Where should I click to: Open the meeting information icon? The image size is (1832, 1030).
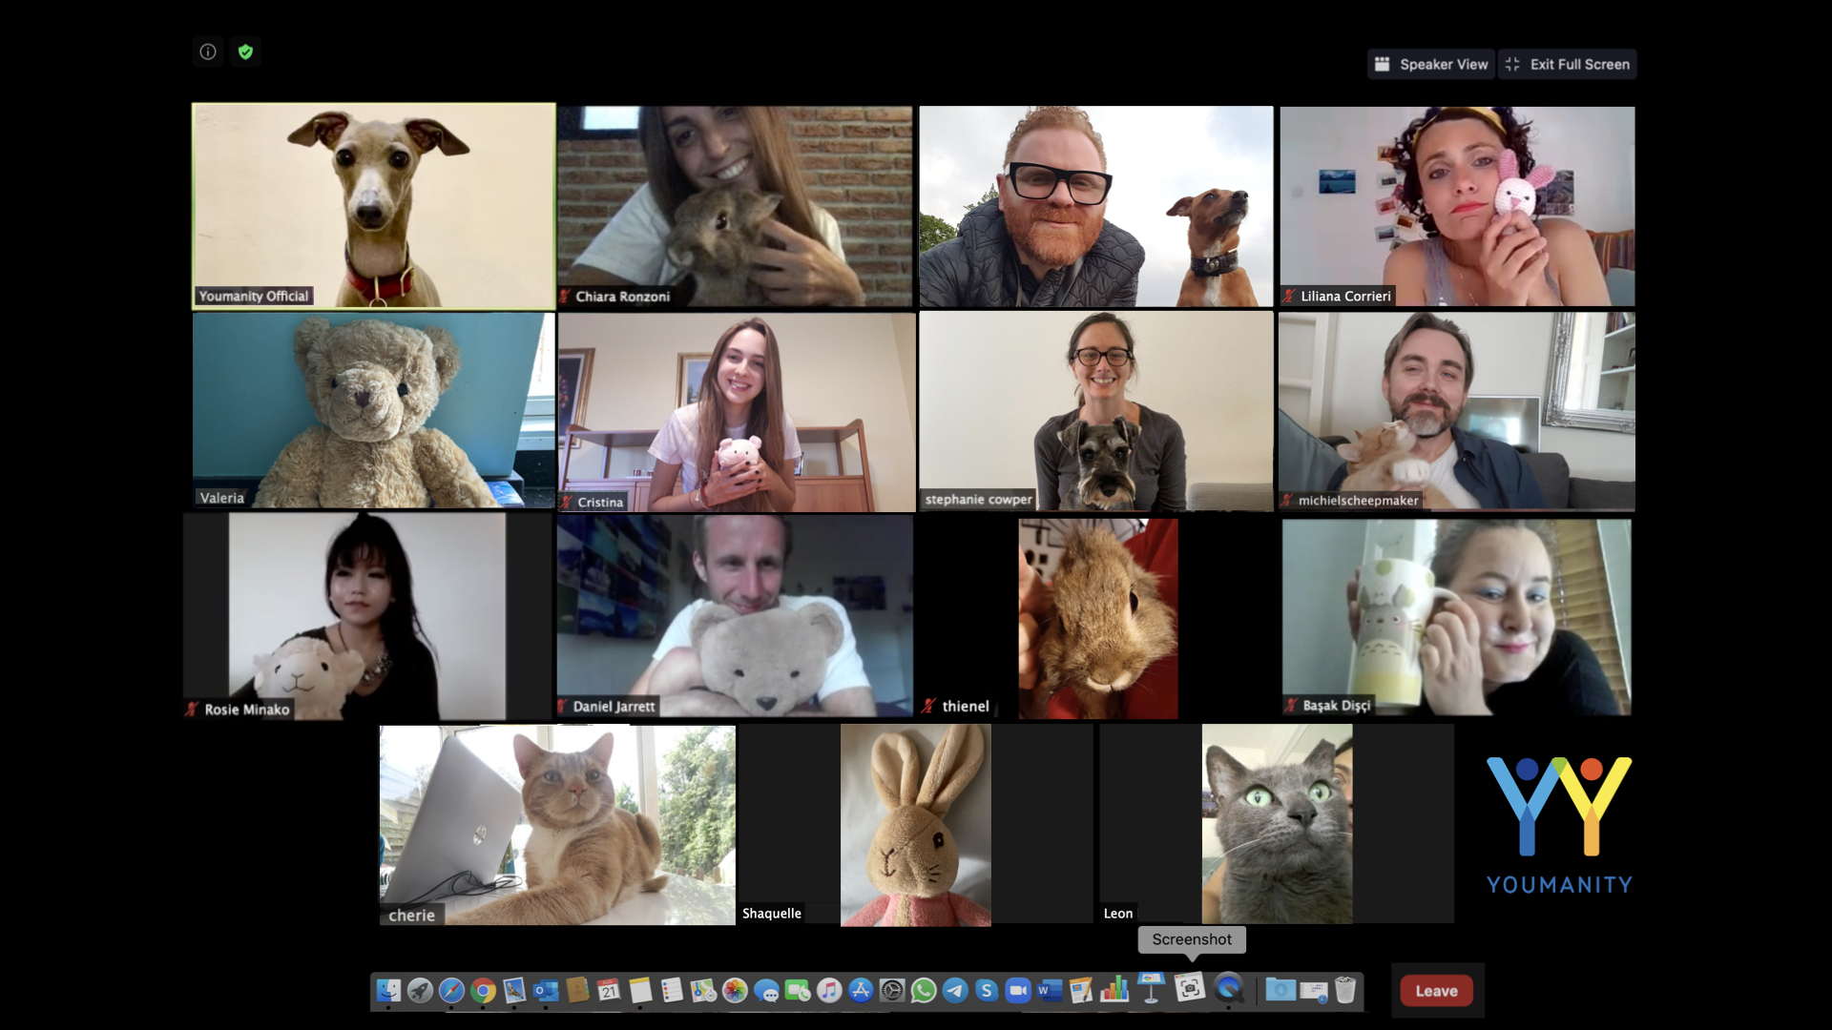(208, 51)
